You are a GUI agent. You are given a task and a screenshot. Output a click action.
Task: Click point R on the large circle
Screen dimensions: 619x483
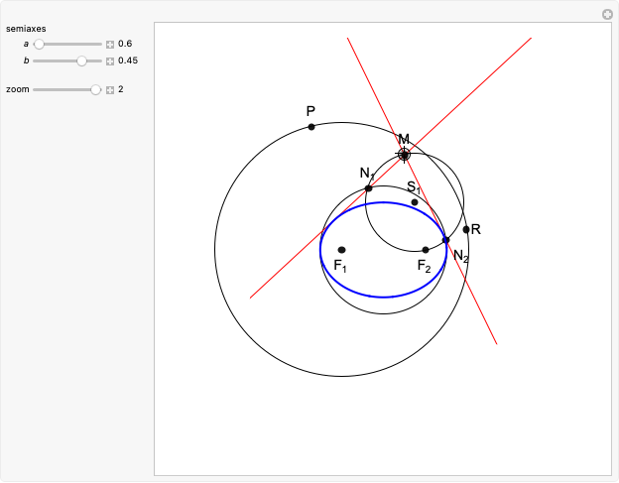466,229
